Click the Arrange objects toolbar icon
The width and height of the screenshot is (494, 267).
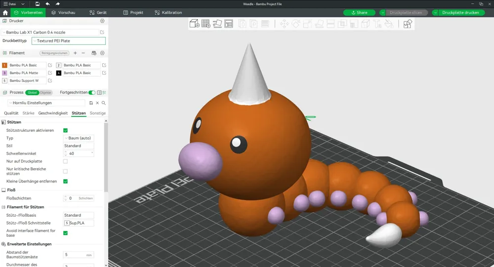pyautogui.click(x=229, y=24)
